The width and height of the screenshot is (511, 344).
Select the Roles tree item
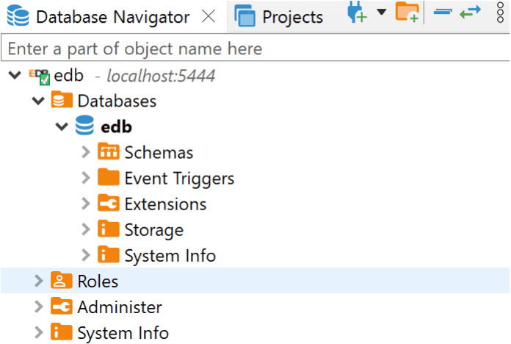click(98, 282)
